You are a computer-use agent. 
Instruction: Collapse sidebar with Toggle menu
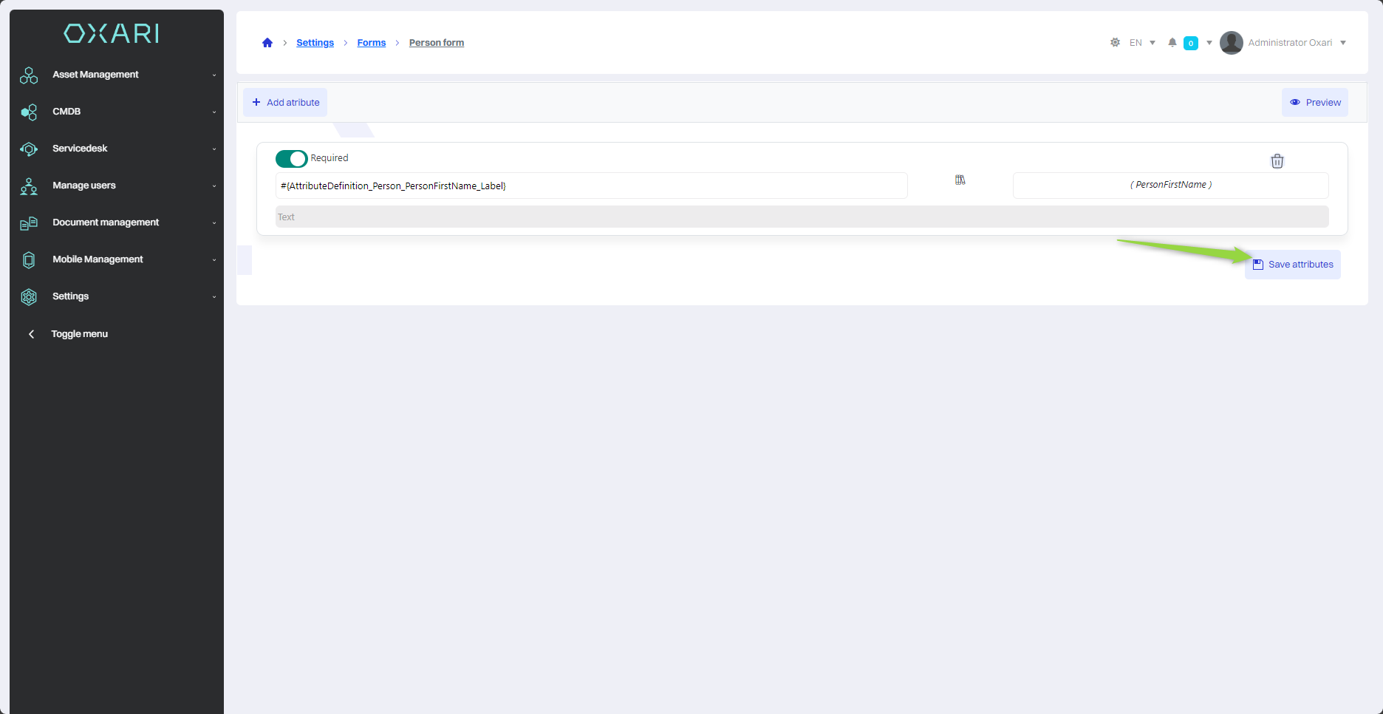pos(79,334)
